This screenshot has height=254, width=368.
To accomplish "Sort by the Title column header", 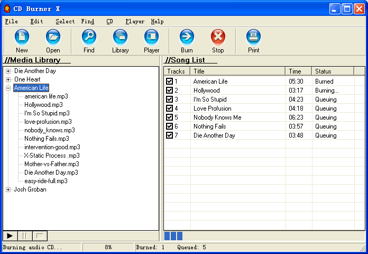I will point(238,71).
